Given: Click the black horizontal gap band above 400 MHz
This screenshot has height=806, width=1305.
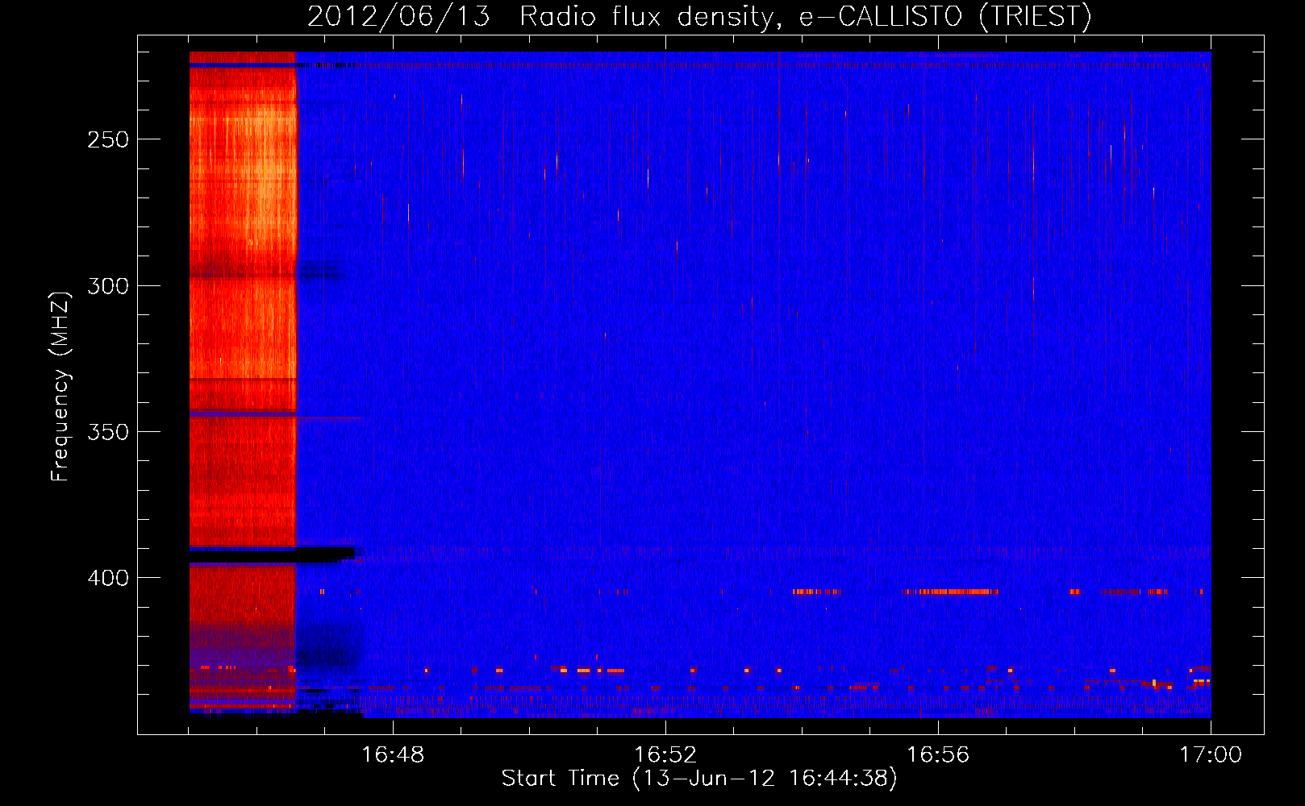Looking at the screenshot, I should (272, 555).
